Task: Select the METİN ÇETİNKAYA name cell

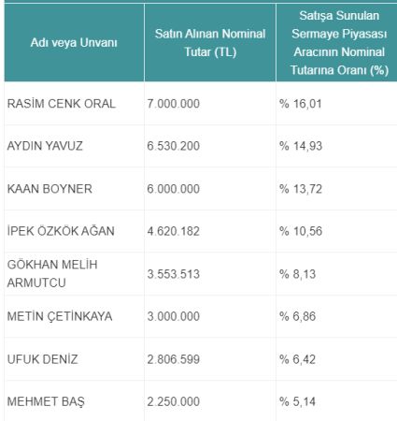Action: point(74,316)
